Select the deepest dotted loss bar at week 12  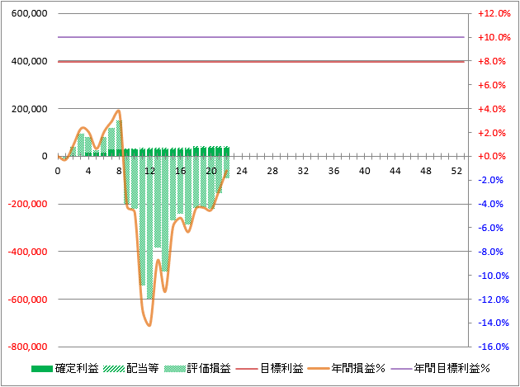pos(149,228)
